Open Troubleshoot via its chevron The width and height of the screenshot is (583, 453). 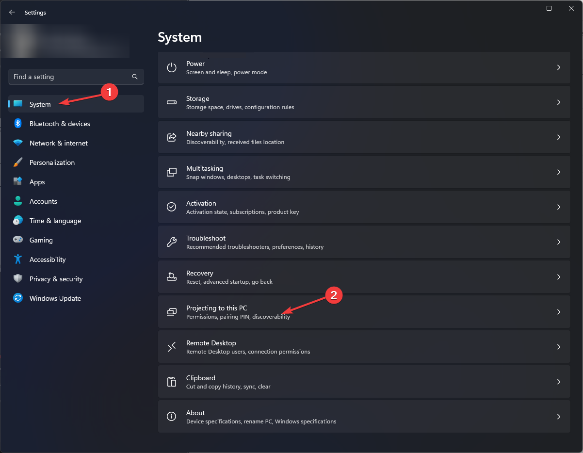(559, 242)
